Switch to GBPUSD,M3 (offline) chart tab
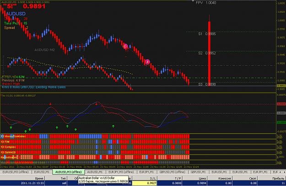This screenshot has height=186, width=286. (172, 172)
